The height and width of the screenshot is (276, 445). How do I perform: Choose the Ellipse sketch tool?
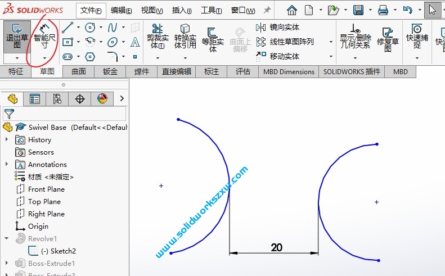click(x=113, y=42)
